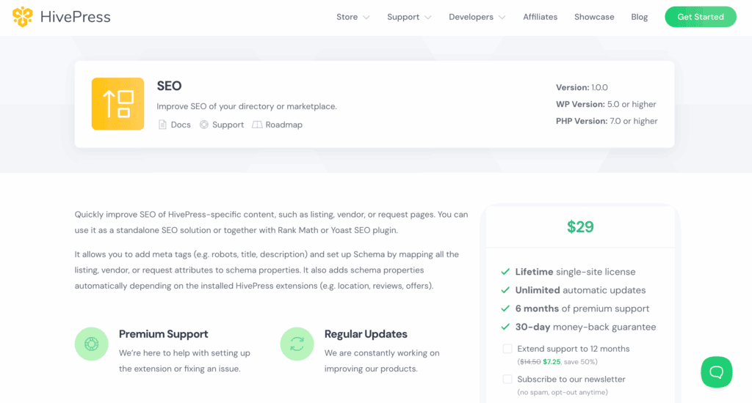Viewport: 752px width, 403px height.
Task: Click the WP Version: 5.0 or higher text
Action: (606, 104)
